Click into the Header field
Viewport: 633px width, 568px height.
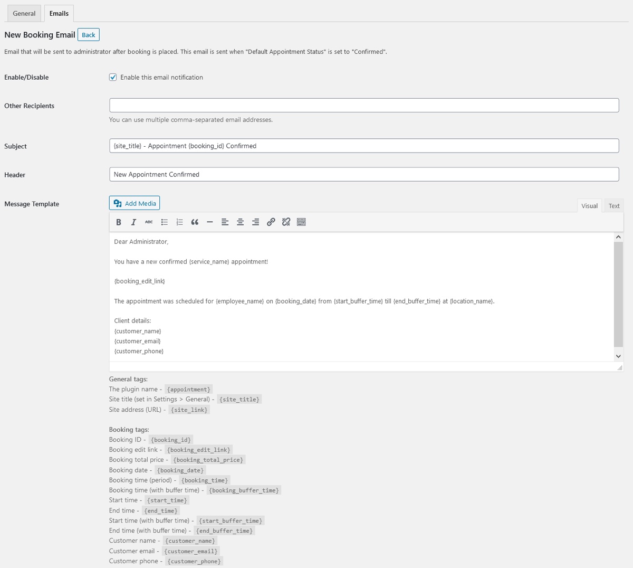click(364, 174)
